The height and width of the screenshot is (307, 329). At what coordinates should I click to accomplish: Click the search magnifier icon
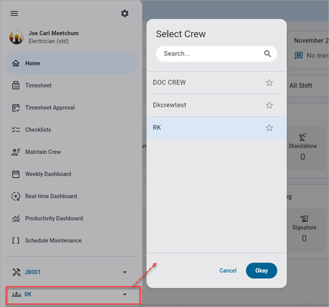267,53
